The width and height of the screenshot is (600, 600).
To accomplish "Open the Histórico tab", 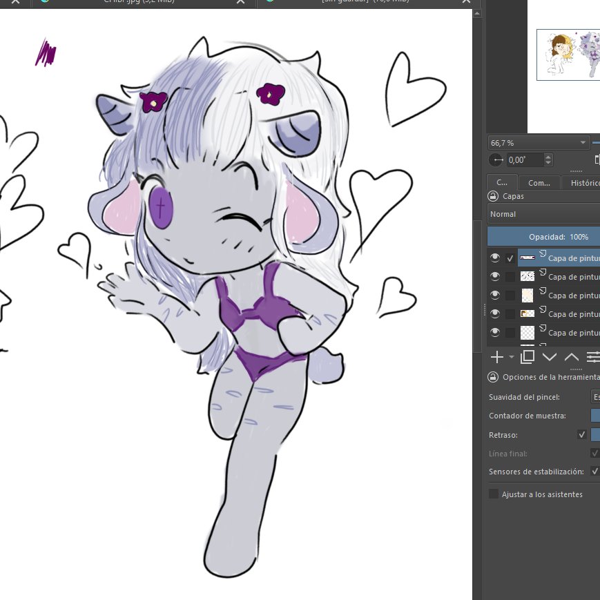I will click(581, 183).
